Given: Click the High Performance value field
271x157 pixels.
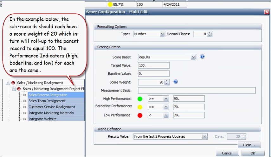Looking at the screenshot, I should 189,99.
